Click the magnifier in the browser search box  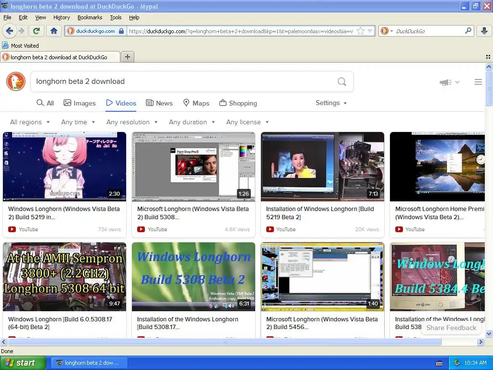468,31
